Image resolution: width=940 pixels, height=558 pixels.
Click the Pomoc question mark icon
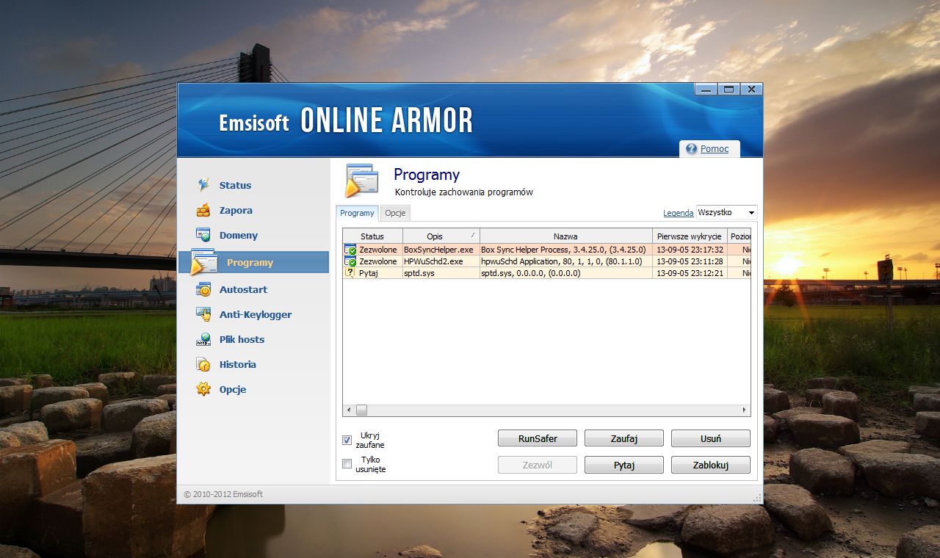[x=691, y=149]
